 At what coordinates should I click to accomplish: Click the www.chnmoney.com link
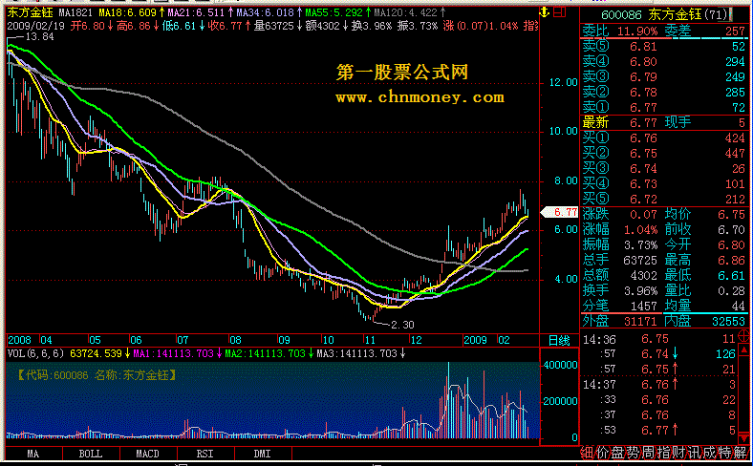point(420,97)
